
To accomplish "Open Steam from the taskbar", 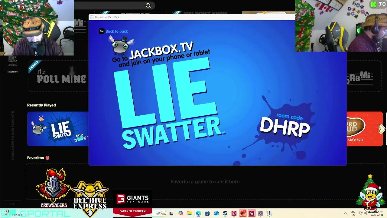I will [x=225, y=213].
